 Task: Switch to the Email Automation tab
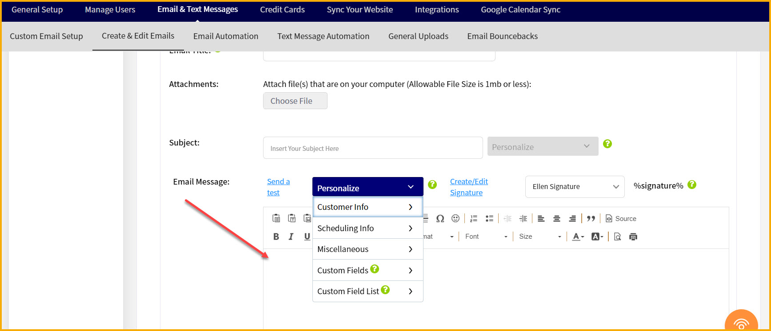pyautogui.click(x=226, y=36)
